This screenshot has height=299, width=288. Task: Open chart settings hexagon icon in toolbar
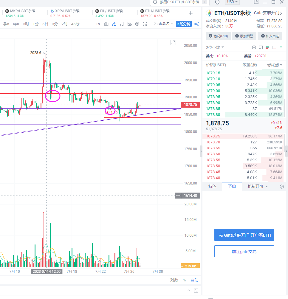point(137,24)
